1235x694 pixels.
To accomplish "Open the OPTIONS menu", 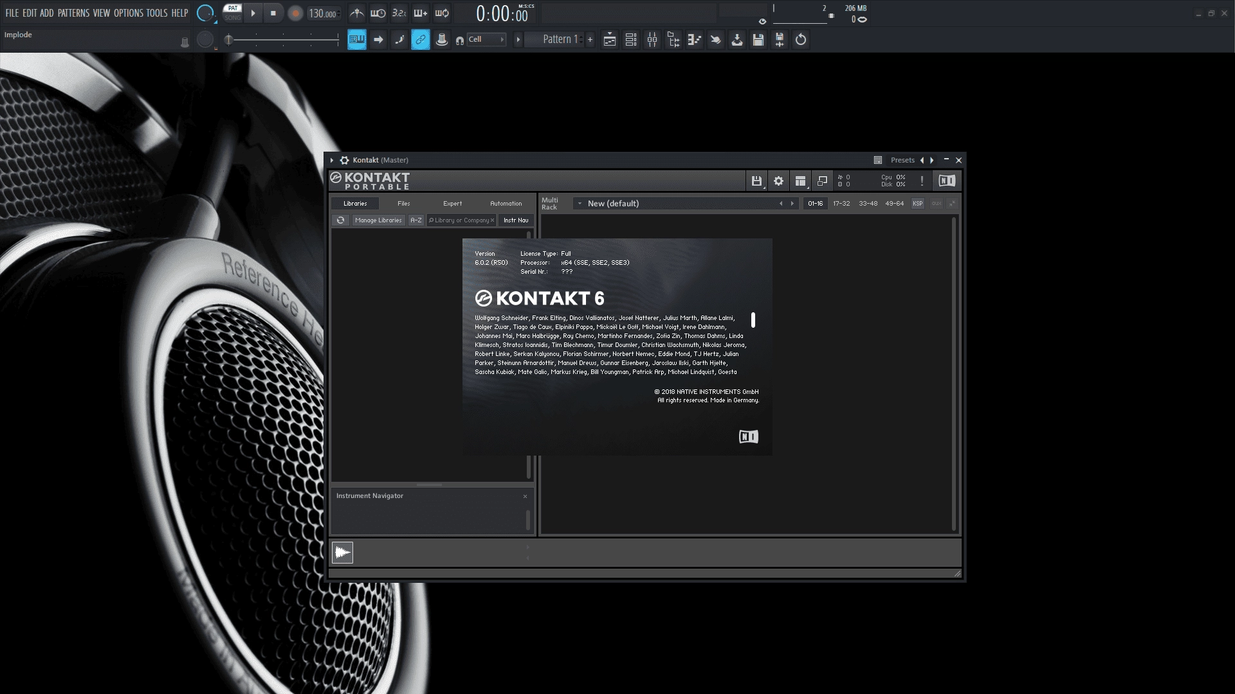I will (129, 13).
